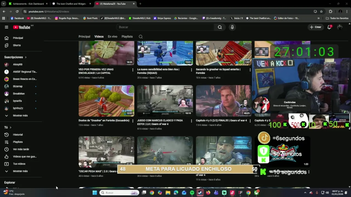Select the channel Videos tab

(99, 37)
